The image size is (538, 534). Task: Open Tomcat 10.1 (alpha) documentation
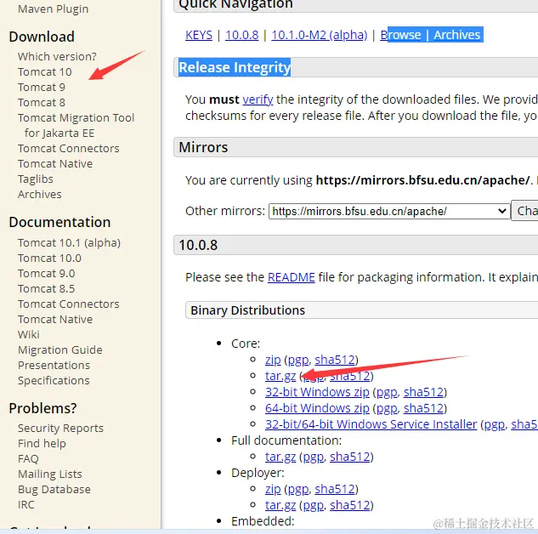pyautogui.click(x=69, y=243)
